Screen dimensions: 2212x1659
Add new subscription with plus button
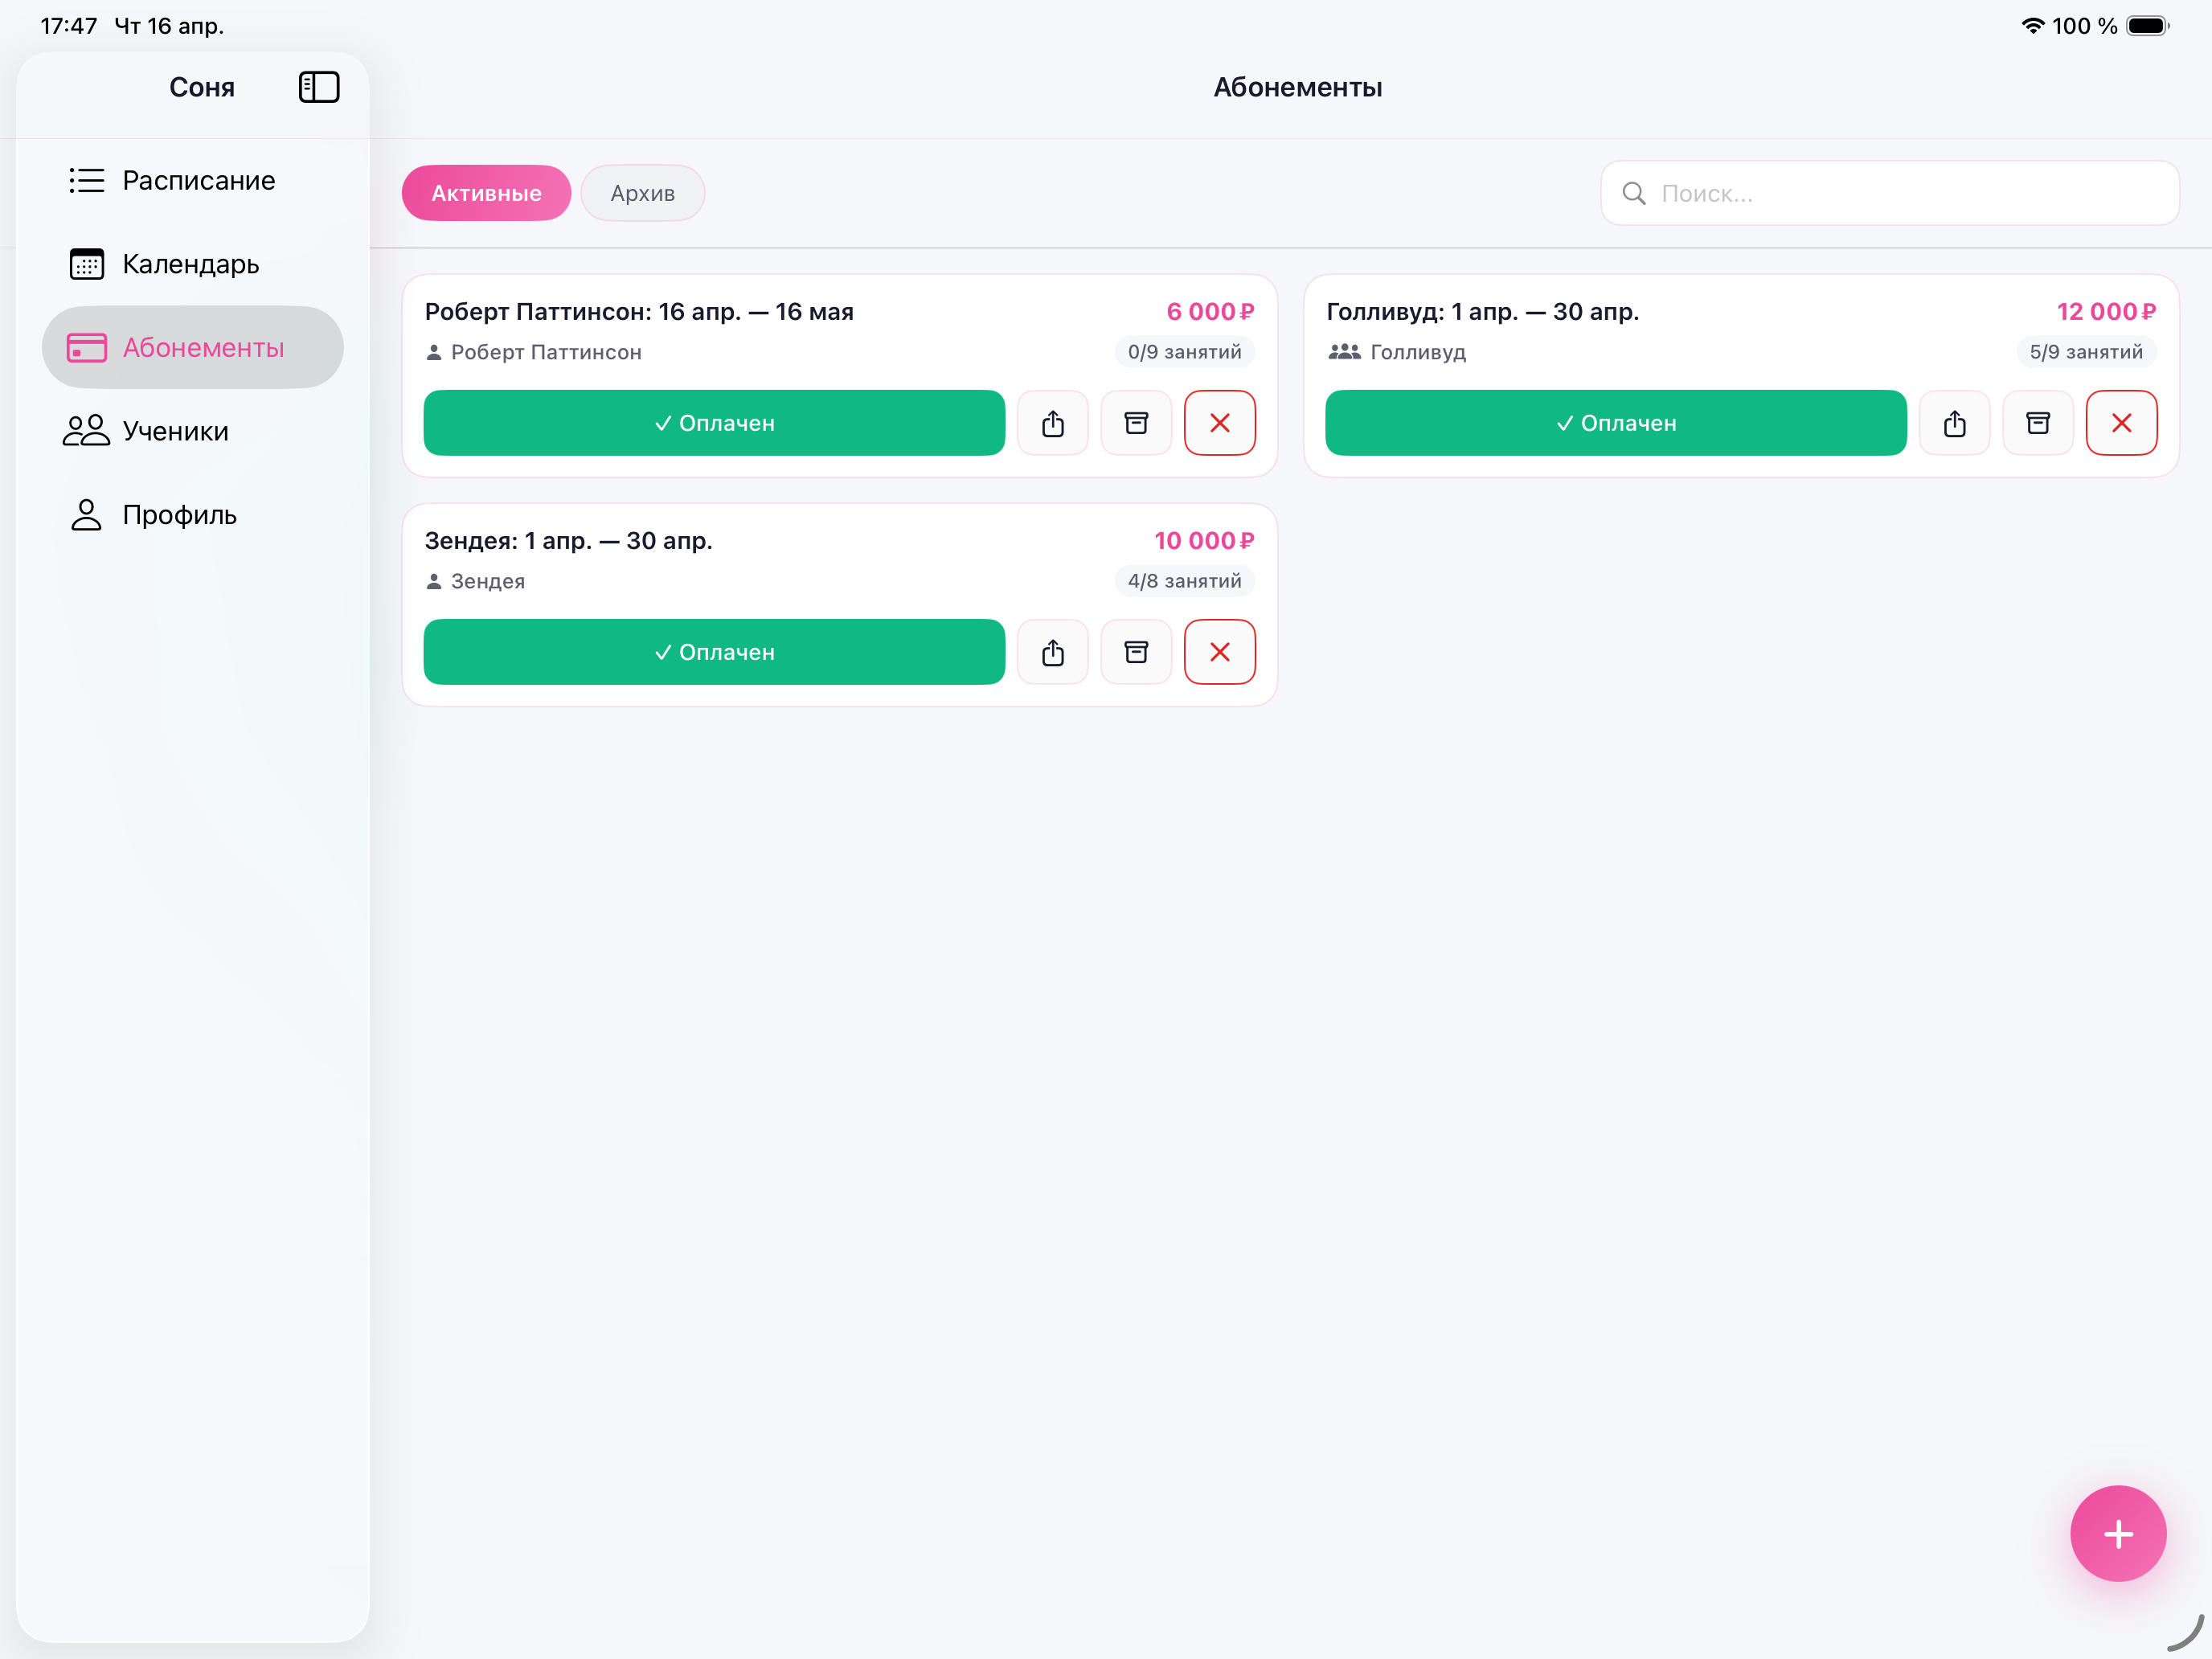[x=2117, y=1533]
